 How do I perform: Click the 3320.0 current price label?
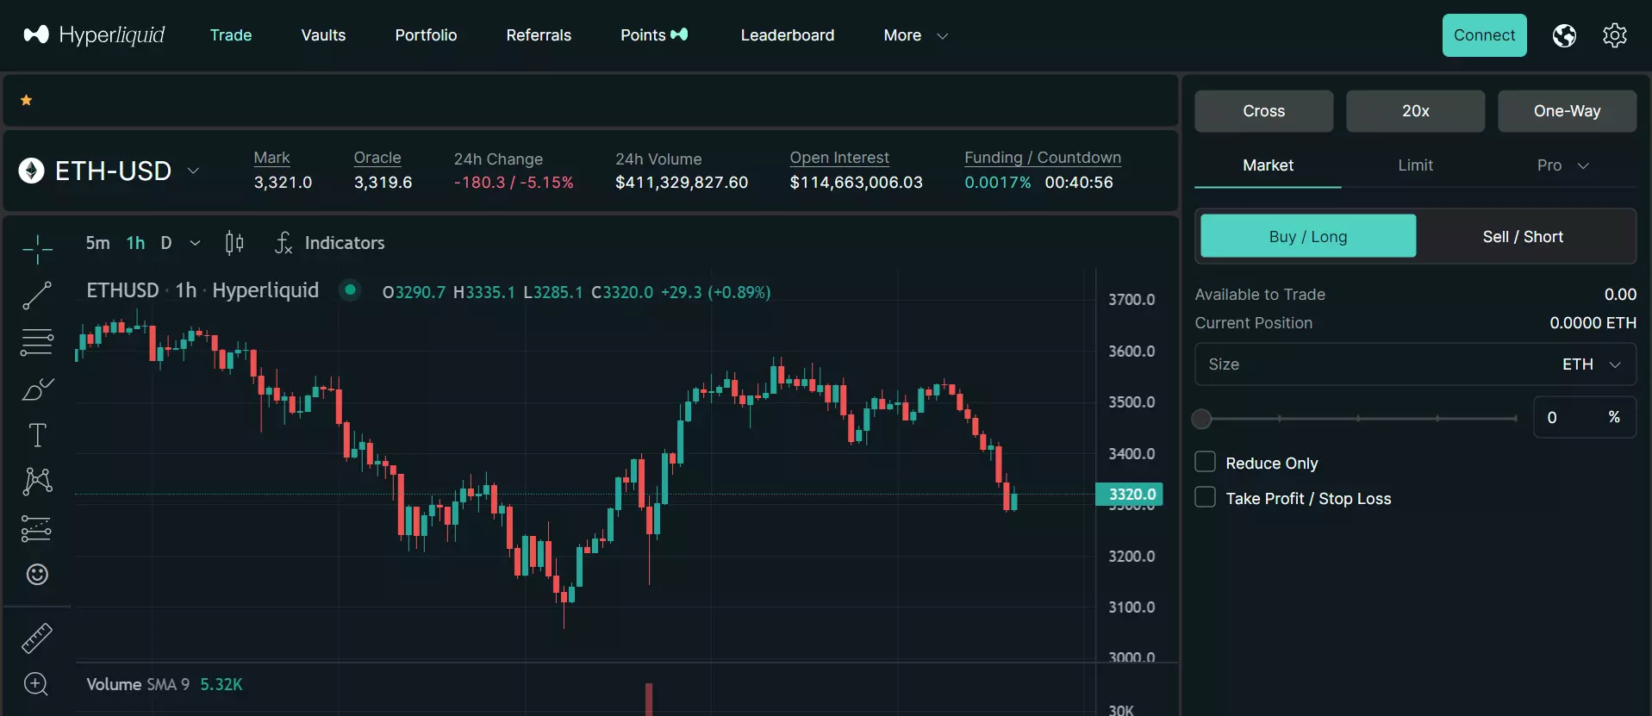(x=1129, y=494)
